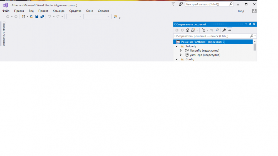
Task: Click the Open File folder icon
Action: click(x=32, y=17)
